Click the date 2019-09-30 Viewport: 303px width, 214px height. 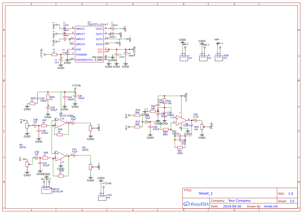[232, 206]
